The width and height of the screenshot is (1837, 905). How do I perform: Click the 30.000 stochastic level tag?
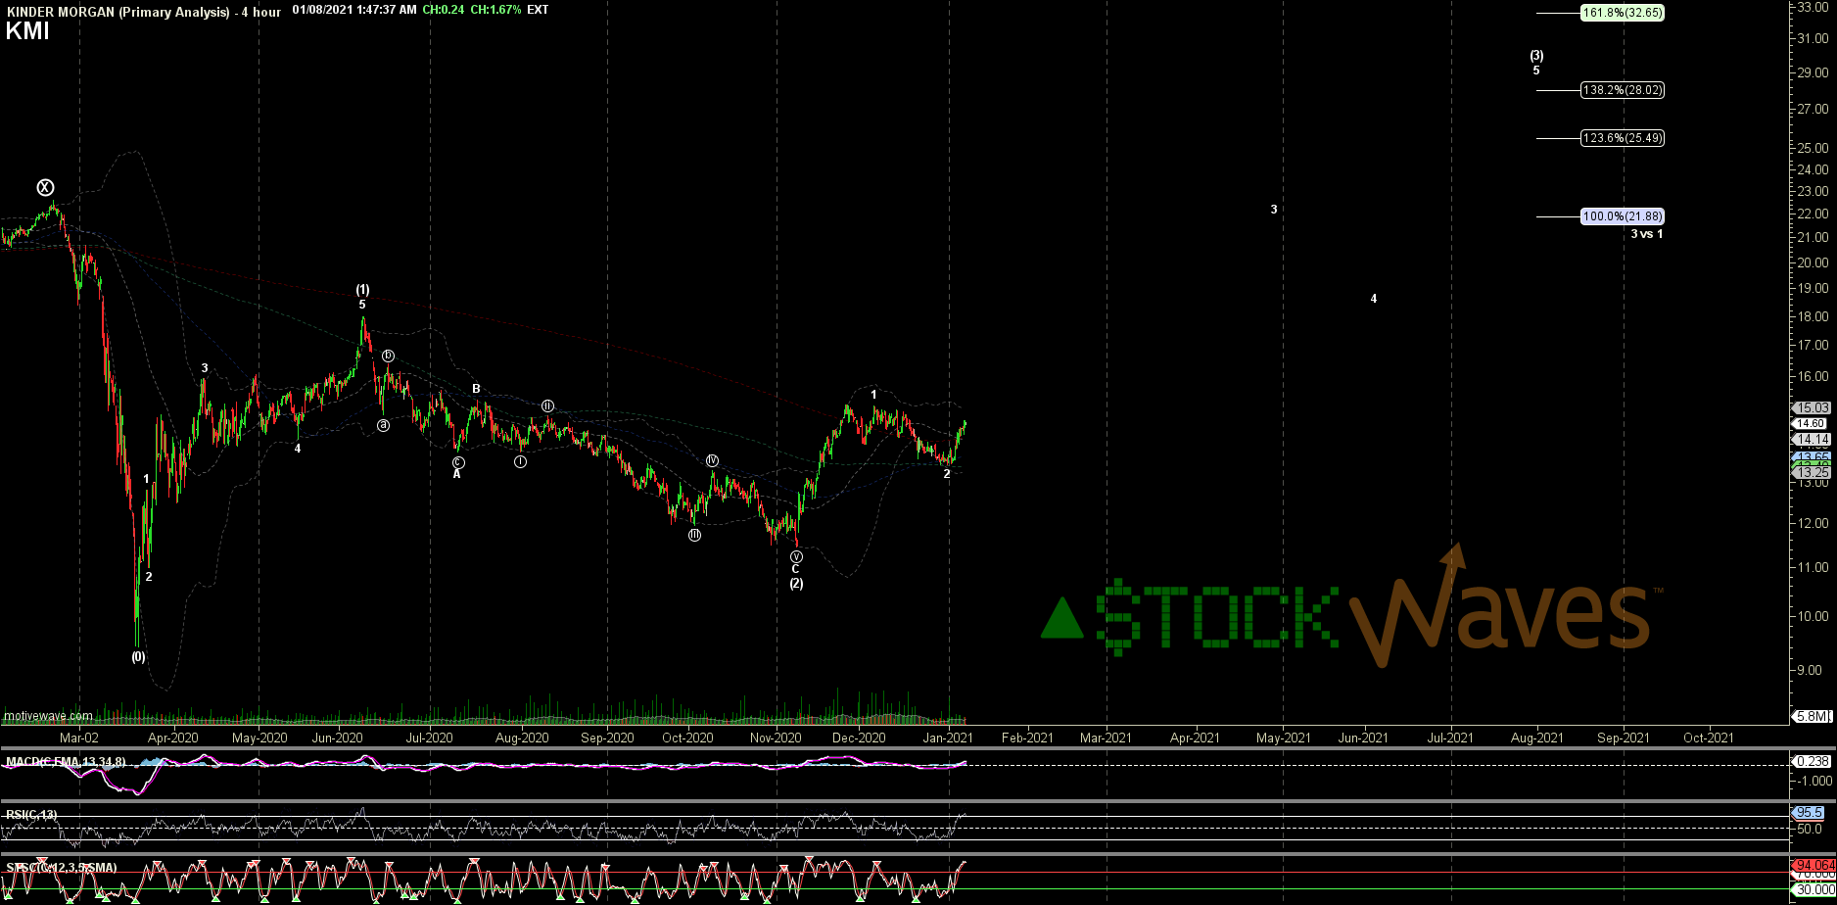point(1812,889)
